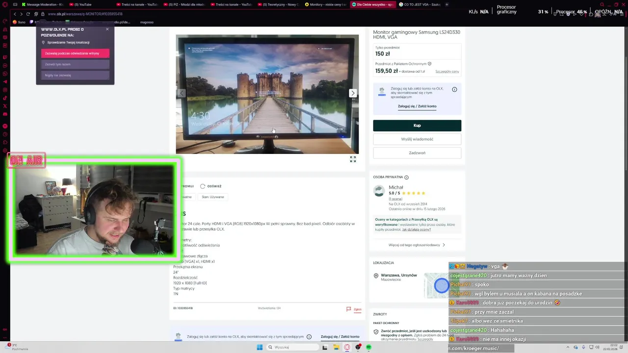
Task: Switch to '(5) PIZ - Młodzi dla młodo' tab
Action: (x=184, y=4)
